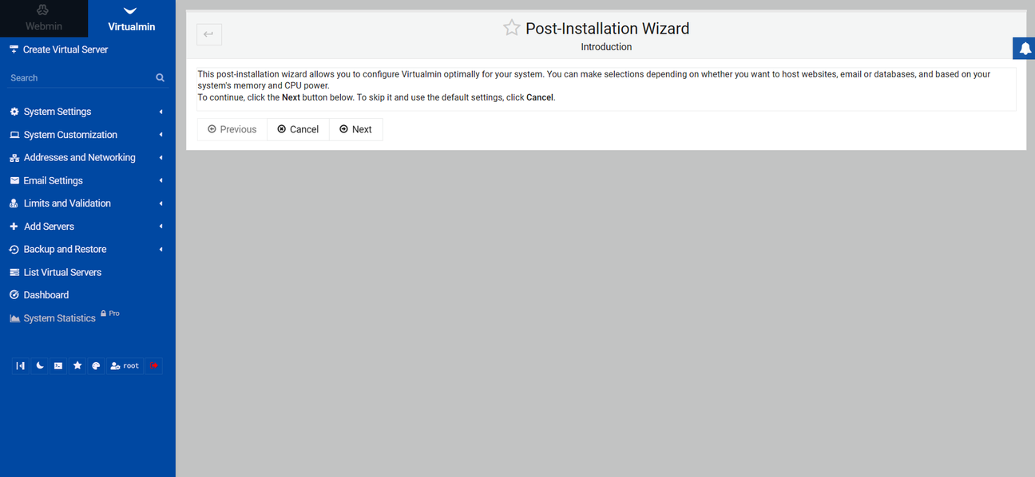The height and width of the screenshot is (477, 1035).
Task: Toggle night mode with the moon icon
Action: pos(40,366)
